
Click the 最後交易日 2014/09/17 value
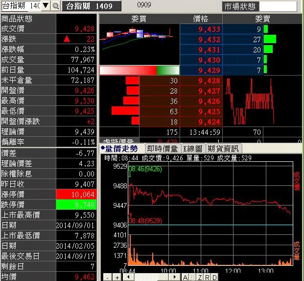(75, 256)
